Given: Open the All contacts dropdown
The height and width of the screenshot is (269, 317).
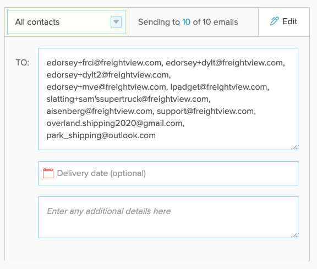Looking at the screenshot, I should pos(66,22).
